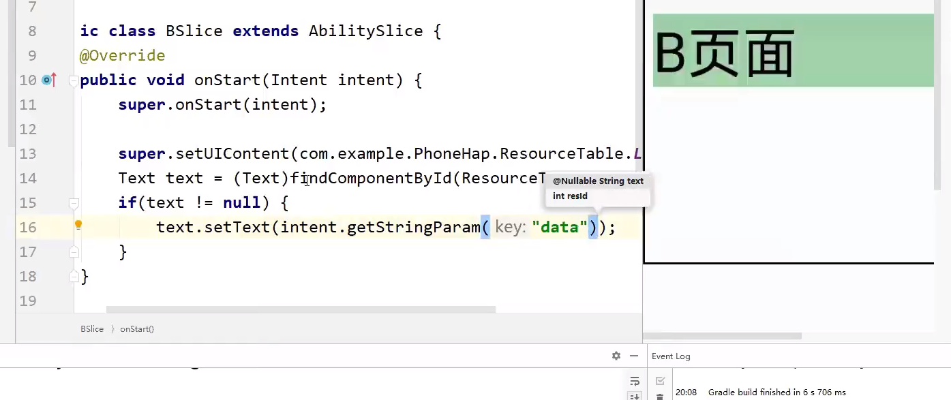
Task: Click the "int resId" line in parameter popup
Action: coord(570,196)
